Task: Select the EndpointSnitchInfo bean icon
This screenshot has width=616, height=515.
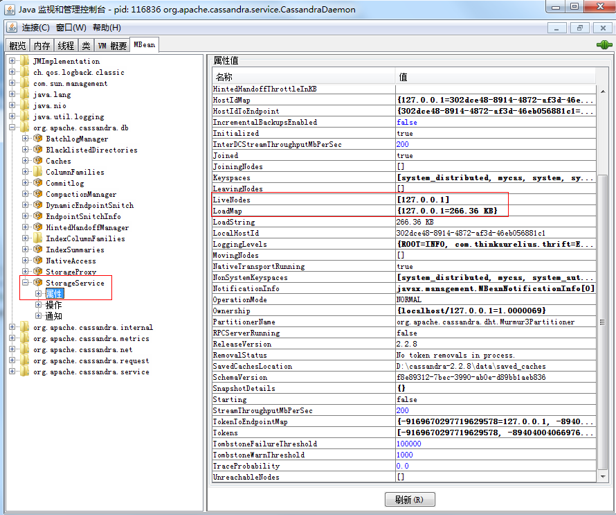Action: coord(37,216)
